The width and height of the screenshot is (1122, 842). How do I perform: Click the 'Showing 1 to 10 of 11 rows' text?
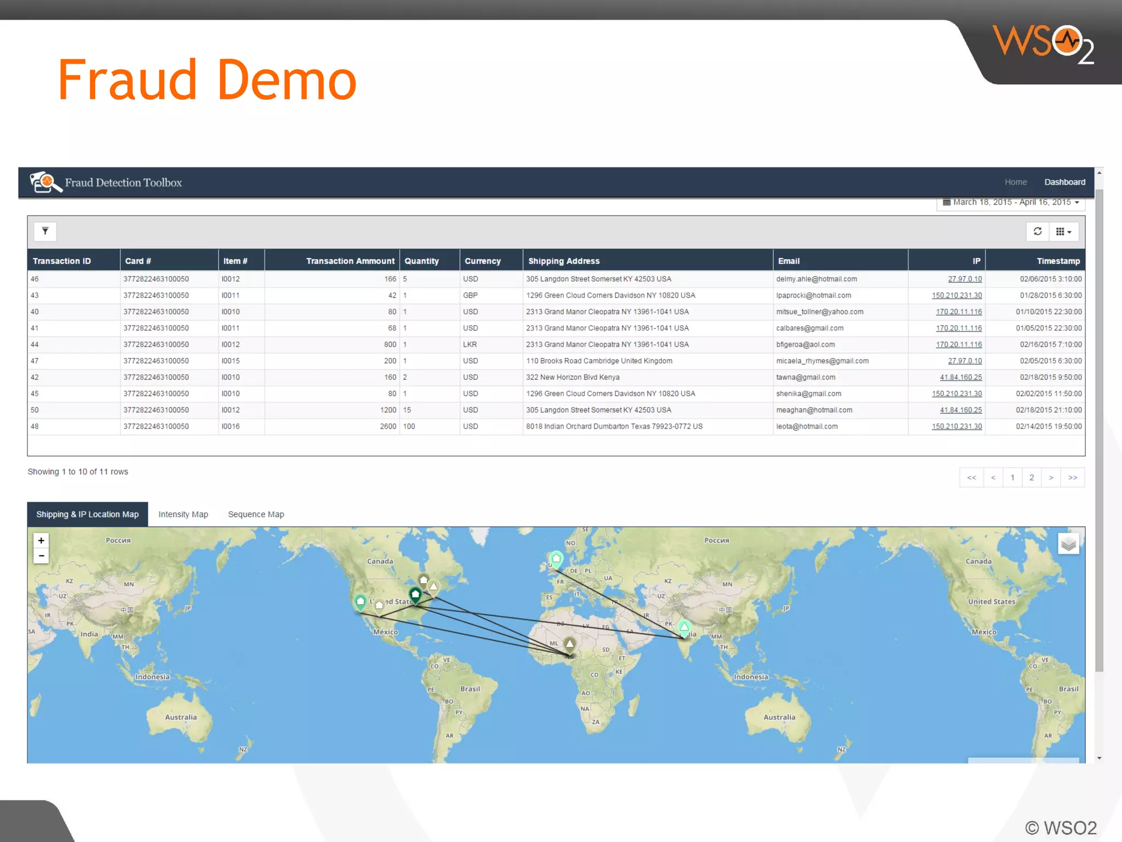[x=78, y=471]
